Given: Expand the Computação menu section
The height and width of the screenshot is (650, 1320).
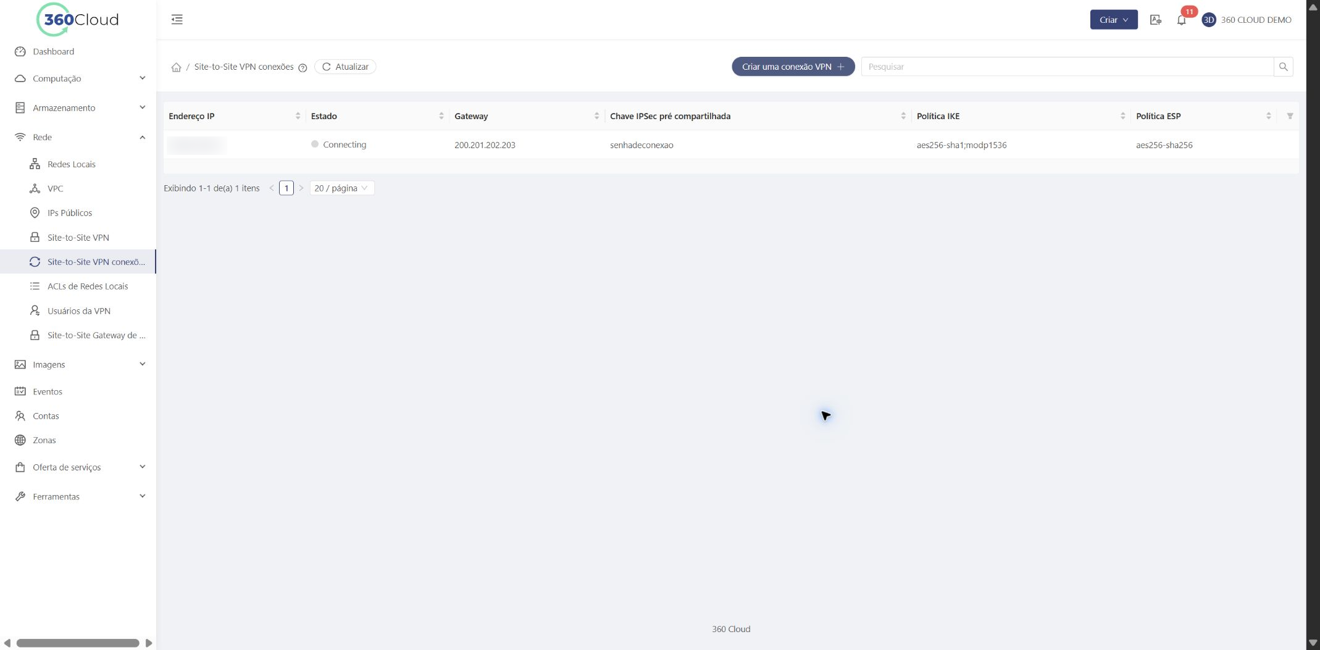Looking at the screenshot, I should pos(78,78).
